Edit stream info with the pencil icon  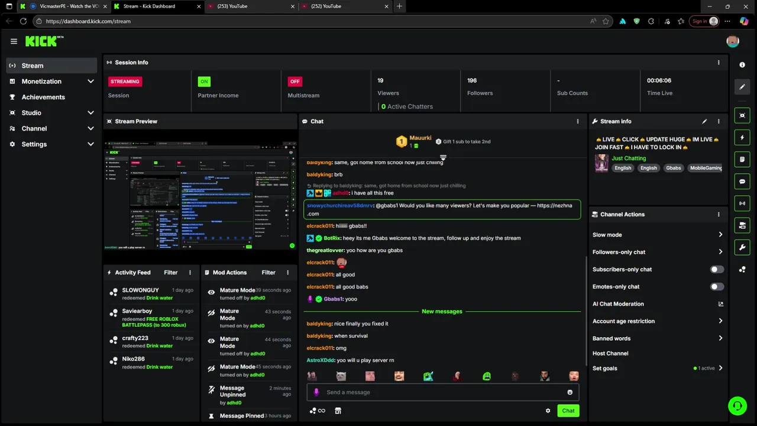(704, 121)
